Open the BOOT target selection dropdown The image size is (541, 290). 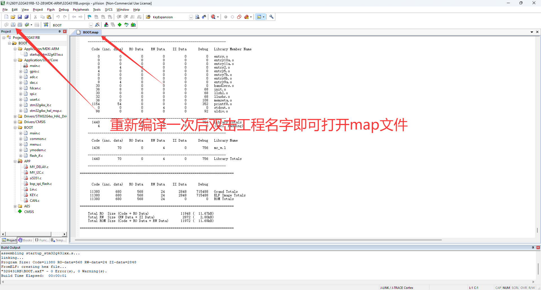tap(91, 25)
